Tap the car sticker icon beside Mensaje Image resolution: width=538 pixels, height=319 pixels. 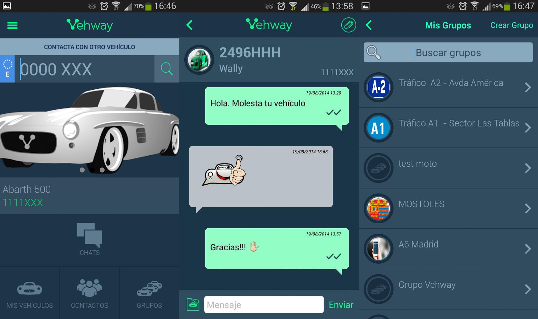pos(193,304)
